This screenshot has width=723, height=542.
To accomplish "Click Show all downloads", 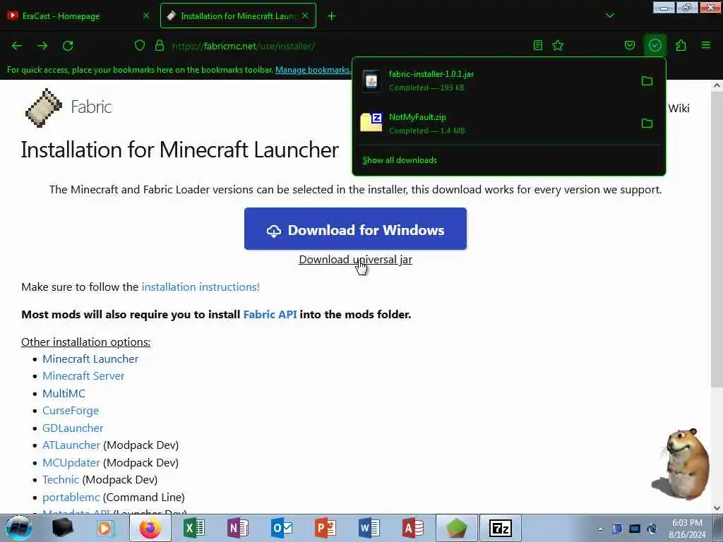I will tap(400, 160).
